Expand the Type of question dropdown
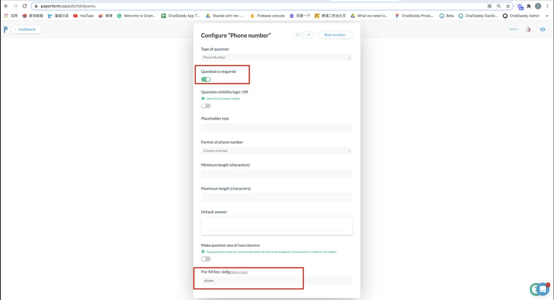554x300 pixels. pyautogui.click(x=277, y=57)
